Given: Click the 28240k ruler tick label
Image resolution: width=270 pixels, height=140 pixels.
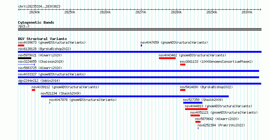Looking at the screenshot, I should (x=35, y=12).
